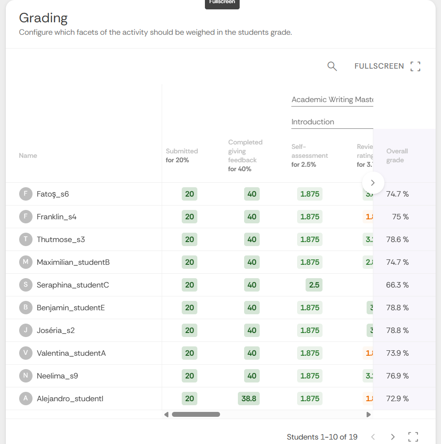
Task: Select the Academic Writing Master header
Action: tap(332, 100)
